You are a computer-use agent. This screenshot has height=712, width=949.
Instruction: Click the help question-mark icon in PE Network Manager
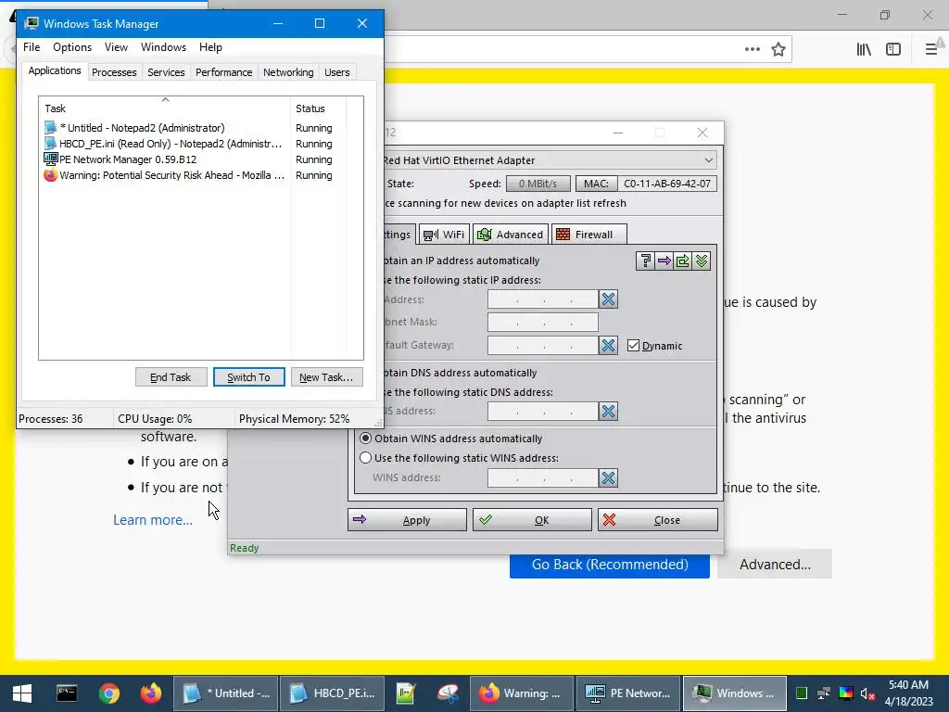pos(645,261)
